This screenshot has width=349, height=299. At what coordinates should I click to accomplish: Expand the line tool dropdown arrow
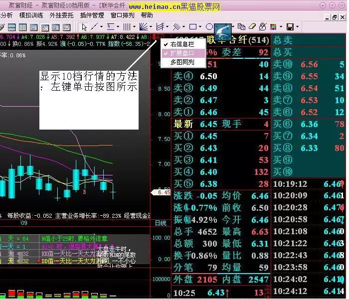click(x=102, y=26)
